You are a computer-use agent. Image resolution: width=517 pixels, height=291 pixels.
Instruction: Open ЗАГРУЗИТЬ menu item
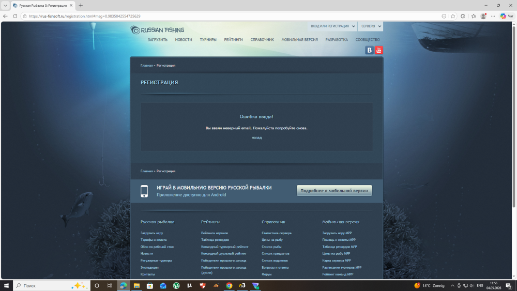[158, 40]
